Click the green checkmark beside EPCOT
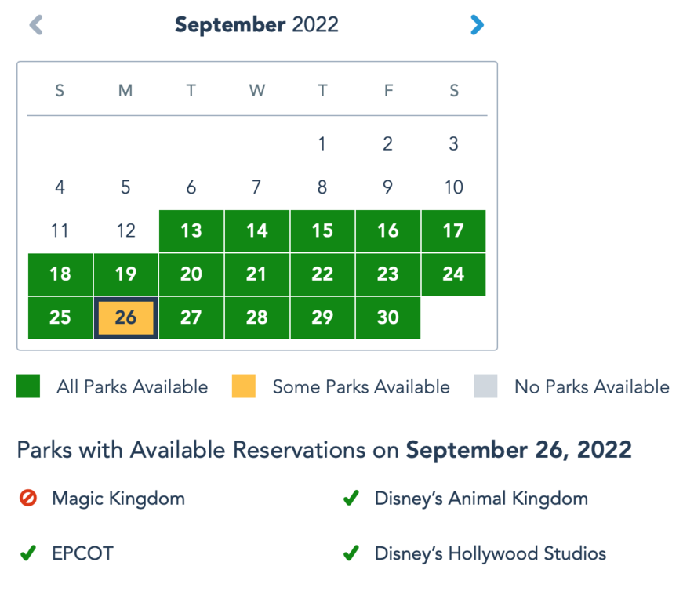683x602 pixels. (28, 553)
